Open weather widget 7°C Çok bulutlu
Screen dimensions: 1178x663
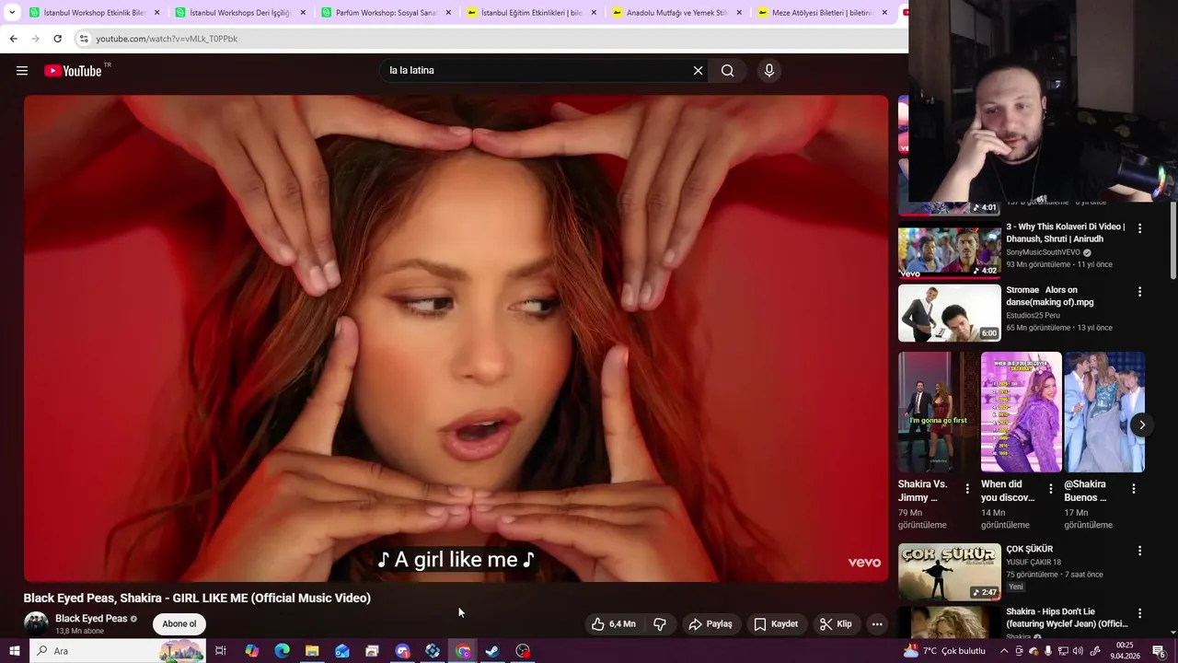point(944,651)
